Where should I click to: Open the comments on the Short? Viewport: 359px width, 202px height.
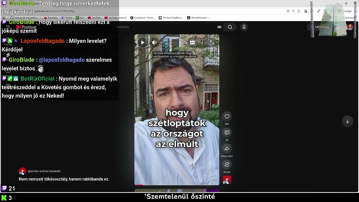pyautogui.click(x=227, y=132)
